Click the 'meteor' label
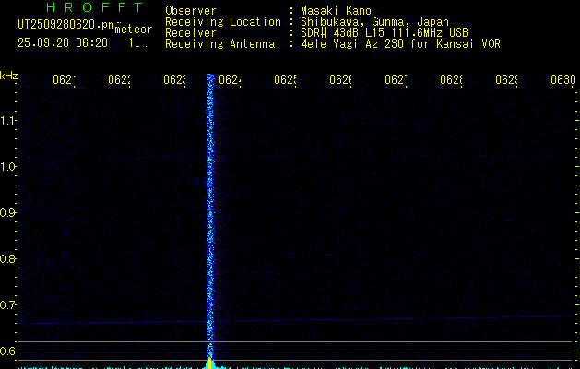The height and width of the screenshot is (369, 580). (134, 30)
